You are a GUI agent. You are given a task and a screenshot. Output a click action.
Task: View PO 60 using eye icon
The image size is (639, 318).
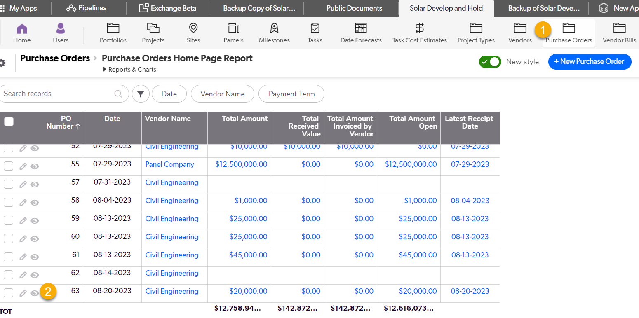(x=35, y=238)
